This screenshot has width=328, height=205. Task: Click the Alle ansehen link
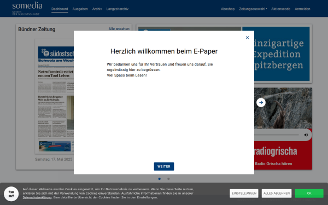click(x=119, y=29)
